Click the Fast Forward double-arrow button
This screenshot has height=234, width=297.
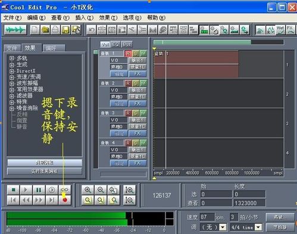(39, 200)
